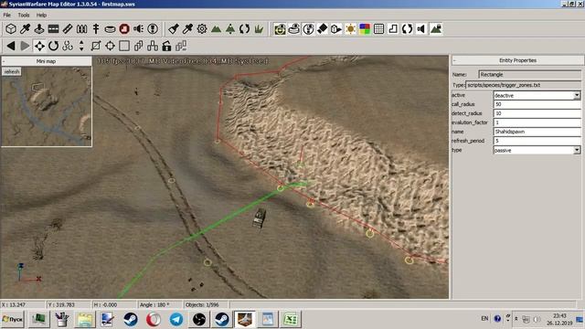Open the Пуск Start button

coord(12,319)
